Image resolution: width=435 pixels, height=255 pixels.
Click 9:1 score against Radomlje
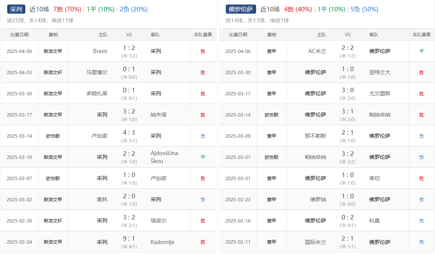tap(129, 238)
